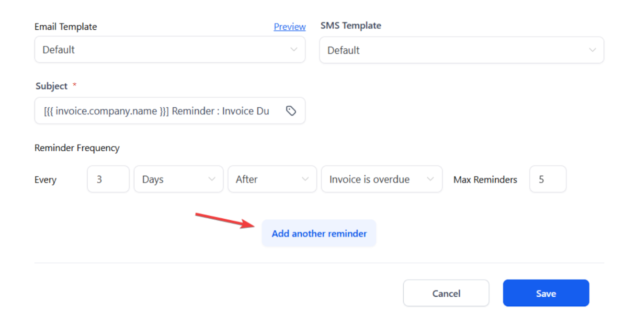Click the SMS Template label
637x325 pixels.
point(351,26)
